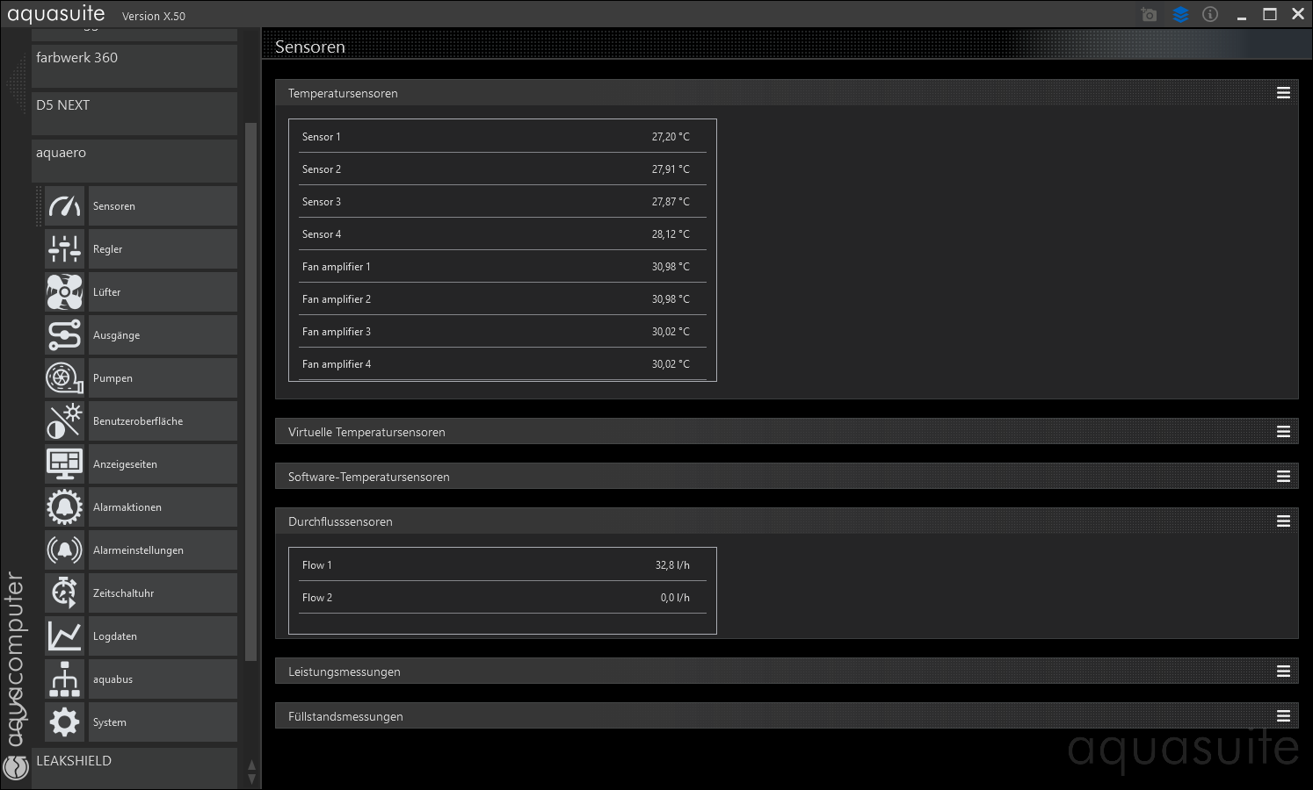Click the Lüfter fan icon

[65, 292]
